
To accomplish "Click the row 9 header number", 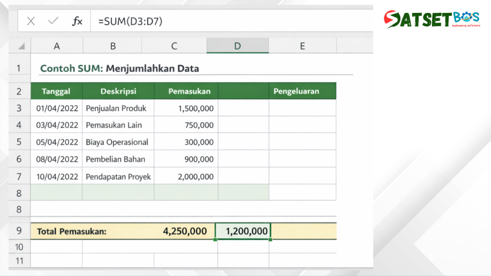I will (19, 231).
